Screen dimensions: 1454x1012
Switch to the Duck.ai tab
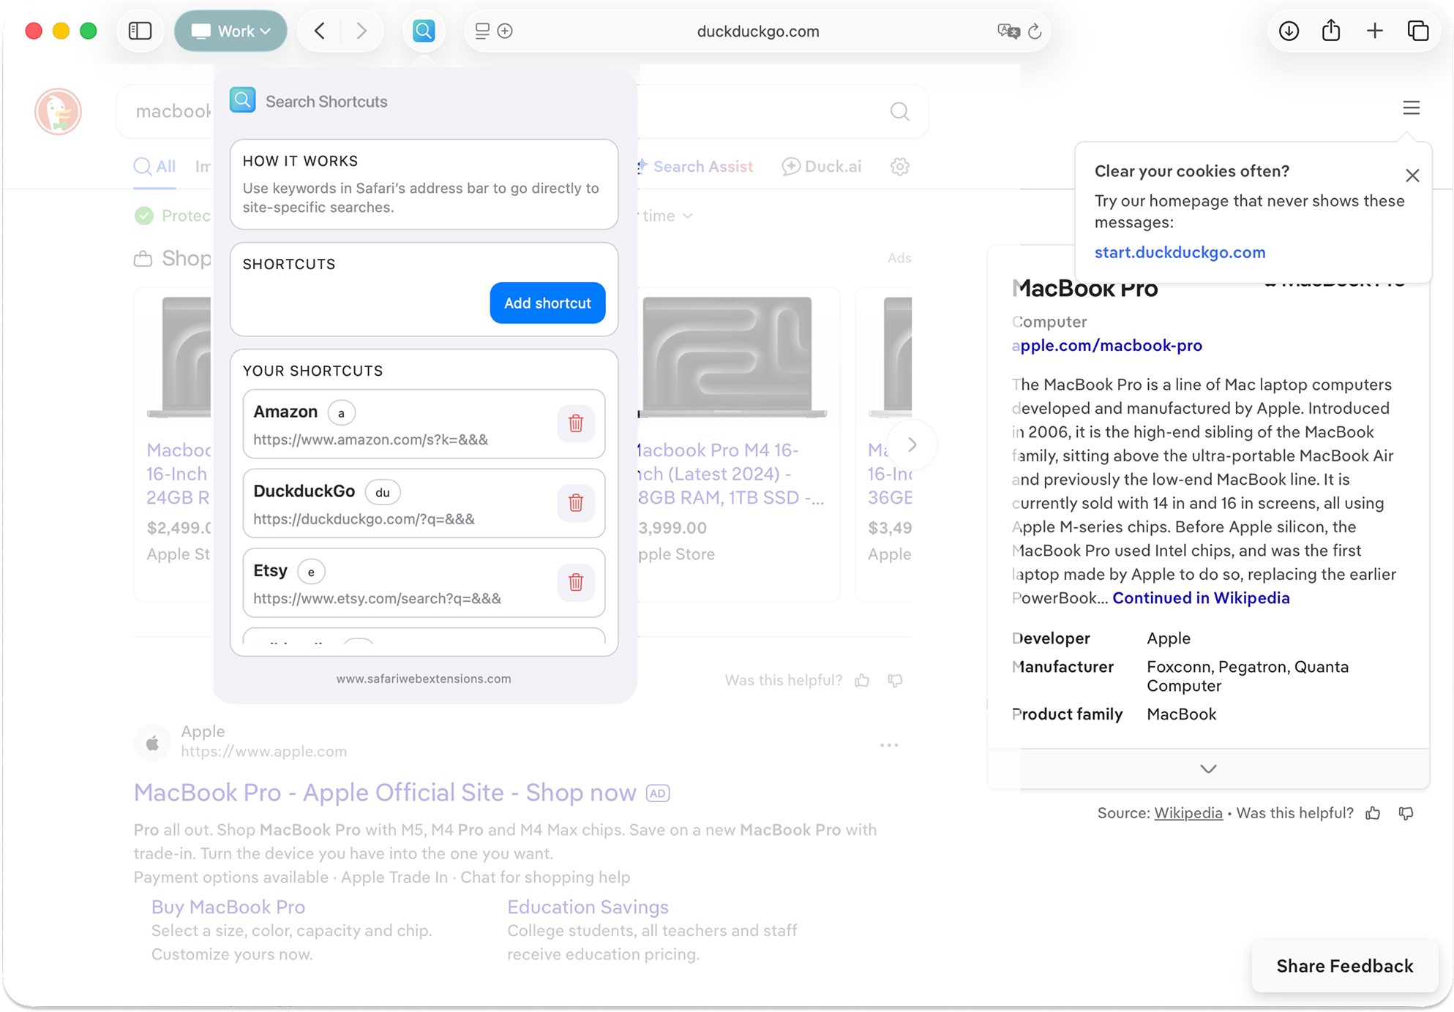(821, 167)
